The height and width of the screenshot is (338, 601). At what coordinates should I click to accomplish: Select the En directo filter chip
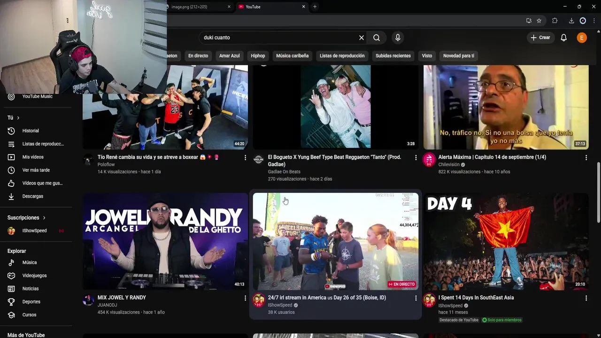[x=198, y=55]
